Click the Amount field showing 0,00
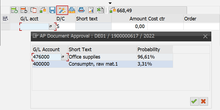Screen dimensions: 220x110 [129, 27]
